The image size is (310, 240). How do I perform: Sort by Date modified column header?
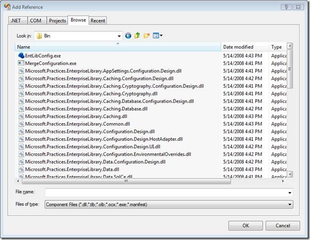pyautogui.click(x=245, y=47)
